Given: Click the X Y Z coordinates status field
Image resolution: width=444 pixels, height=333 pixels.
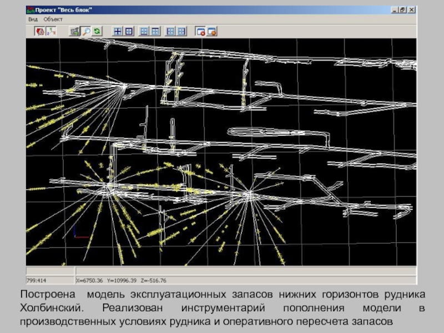Looking at the screenshot, I should [121, 280].
